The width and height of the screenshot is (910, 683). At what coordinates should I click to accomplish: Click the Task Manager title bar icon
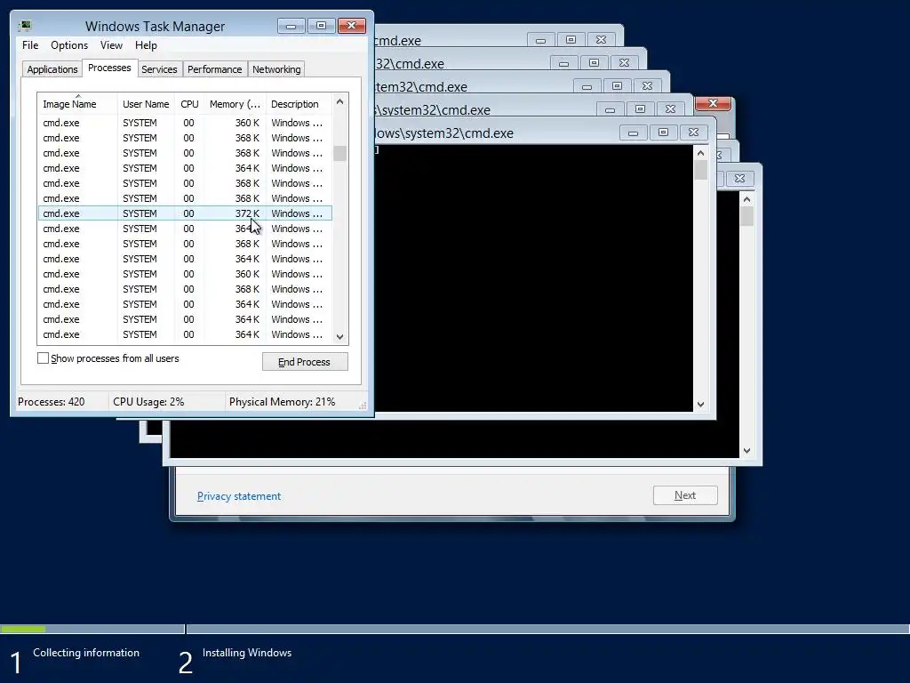(25, 26)
